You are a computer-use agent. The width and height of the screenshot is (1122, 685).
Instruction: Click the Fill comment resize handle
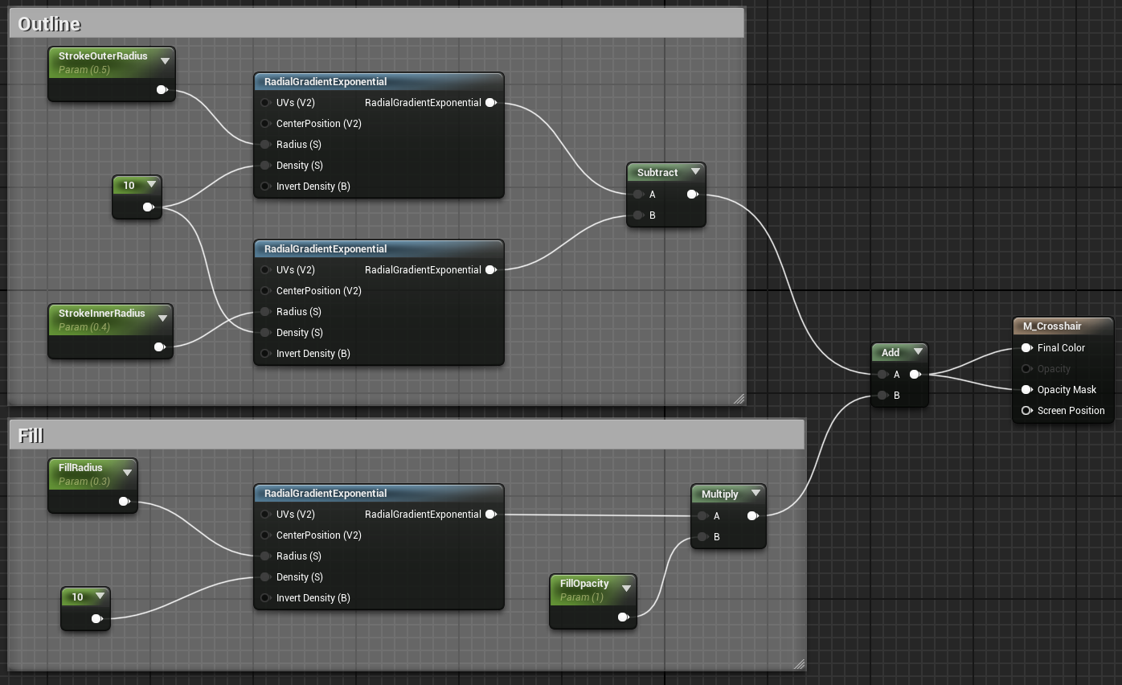pyautogui.click(x=799, y=664)
